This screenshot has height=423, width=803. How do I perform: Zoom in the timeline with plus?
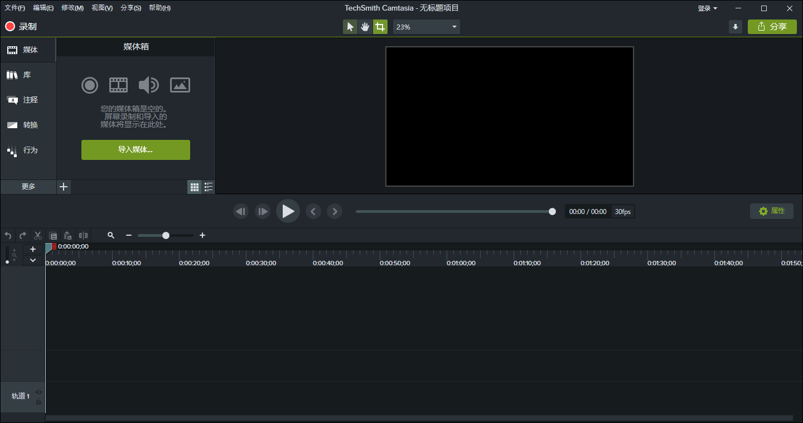202,236
